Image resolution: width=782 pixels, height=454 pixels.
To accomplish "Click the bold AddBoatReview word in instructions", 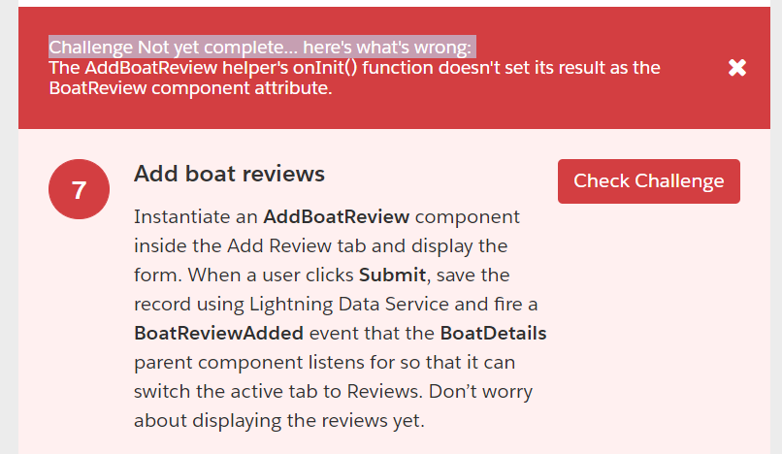I will pyautogui.click(x=336, y=216).
